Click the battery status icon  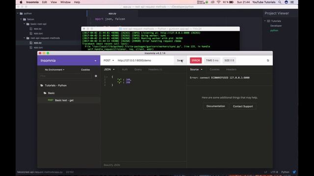point(231,2)
